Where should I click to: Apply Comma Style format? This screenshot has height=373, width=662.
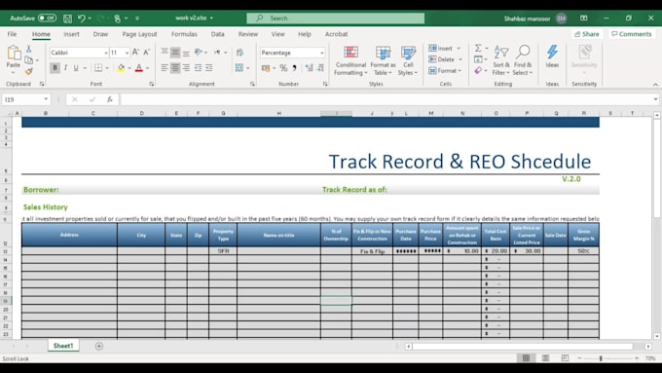[294, 67]
